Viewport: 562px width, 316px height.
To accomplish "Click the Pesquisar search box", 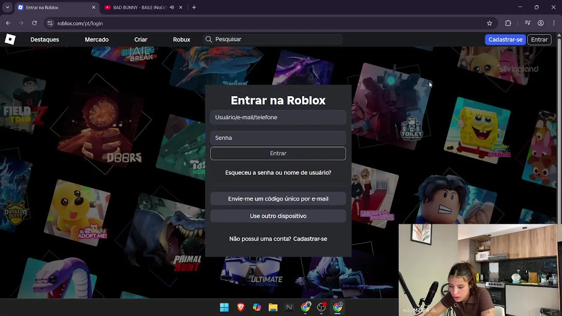I will [273, 39].
